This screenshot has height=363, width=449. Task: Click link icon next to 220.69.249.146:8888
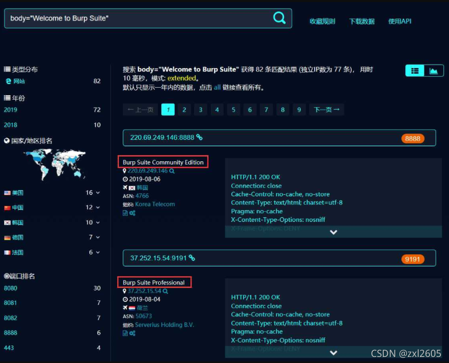[199, 137]
